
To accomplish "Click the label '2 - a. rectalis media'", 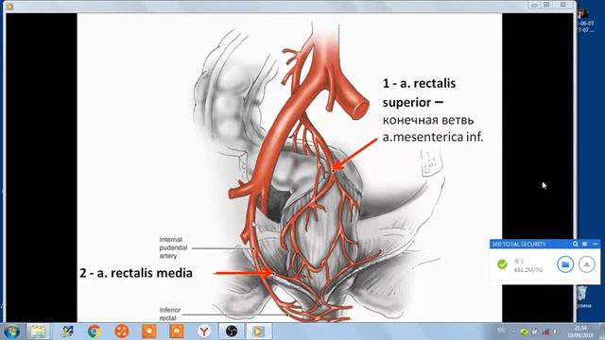I will (136, 273).
